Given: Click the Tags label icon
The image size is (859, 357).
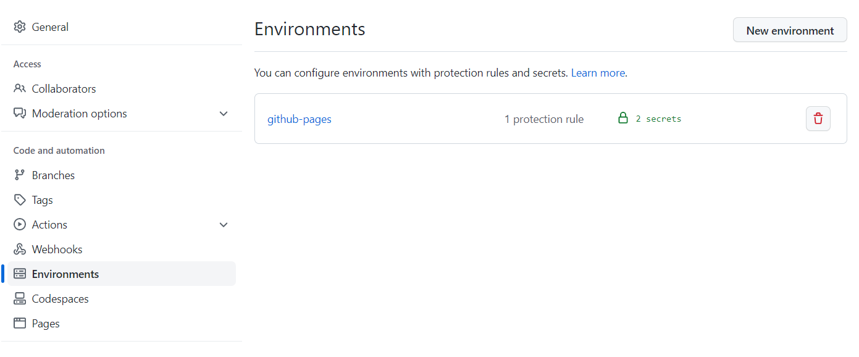Looking at the screenshot, I should pos(20,200).
